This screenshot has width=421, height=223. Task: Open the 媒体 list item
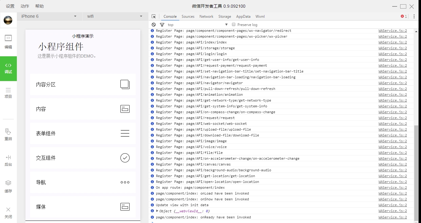[83, 207]
